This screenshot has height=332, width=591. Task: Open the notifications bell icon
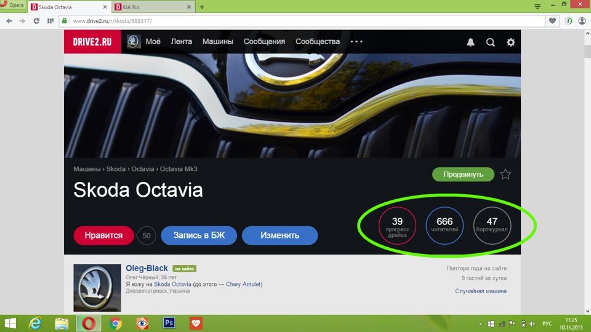[470, 42]
